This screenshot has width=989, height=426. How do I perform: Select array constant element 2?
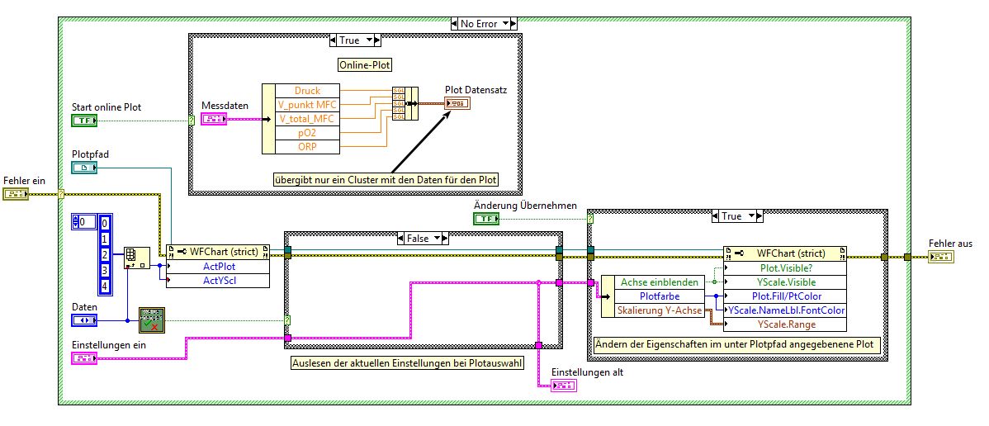tap(106, 254)
